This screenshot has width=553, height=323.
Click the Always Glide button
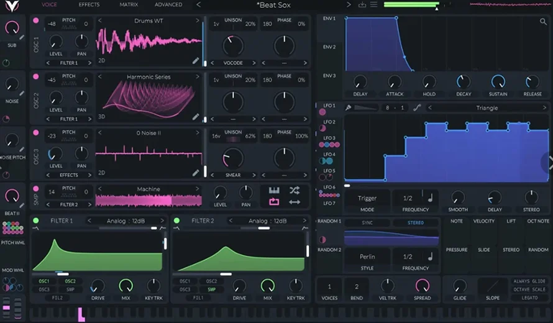click(x=530, y=281)
